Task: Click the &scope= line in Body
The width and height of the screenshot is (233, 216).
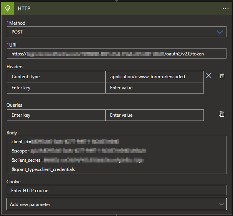Action: coord(79,151)
